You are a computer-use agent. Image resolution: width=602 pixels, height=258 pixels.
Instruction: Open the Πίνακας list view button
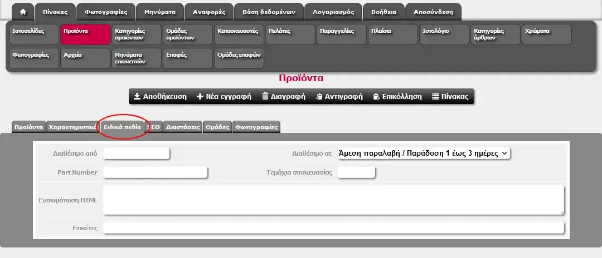450,96
